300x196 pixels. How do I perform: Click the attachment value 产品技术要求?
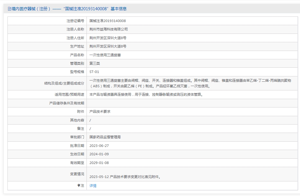tap(100, 112)
